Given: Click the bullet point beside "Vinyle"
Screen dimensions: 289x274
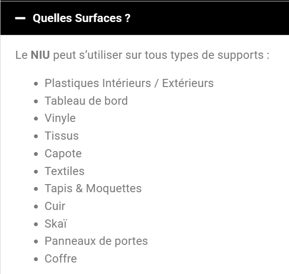Looking at the screenshot, I should point(36,119).
